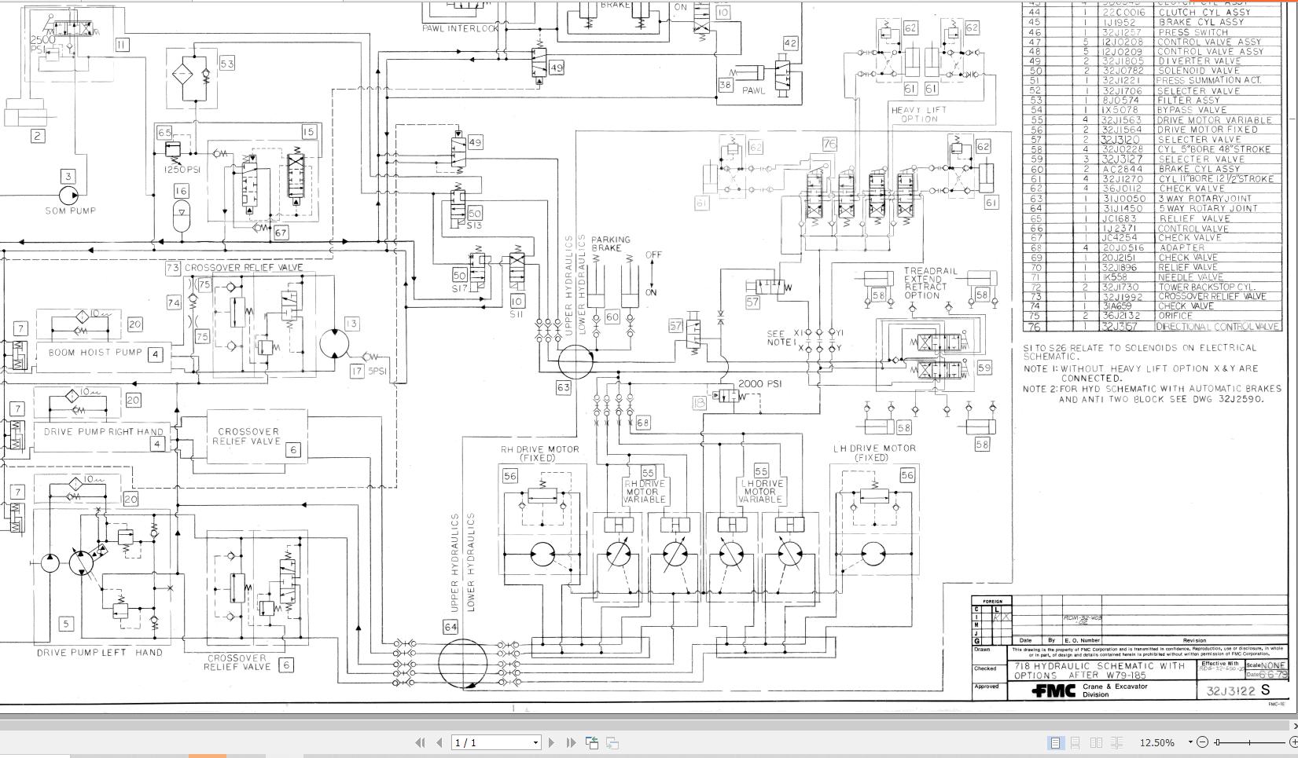This screenshot has height=758, width=1298.
Task: Click the parts list row DRIVE MOTOR VARIABLE
Action: 1152,120
